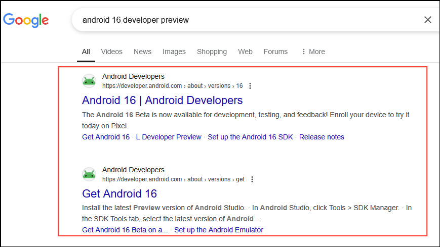This screenshot has width=440, height=247.
Task: Switch to the Videos tab
Action: click(111, 52)
